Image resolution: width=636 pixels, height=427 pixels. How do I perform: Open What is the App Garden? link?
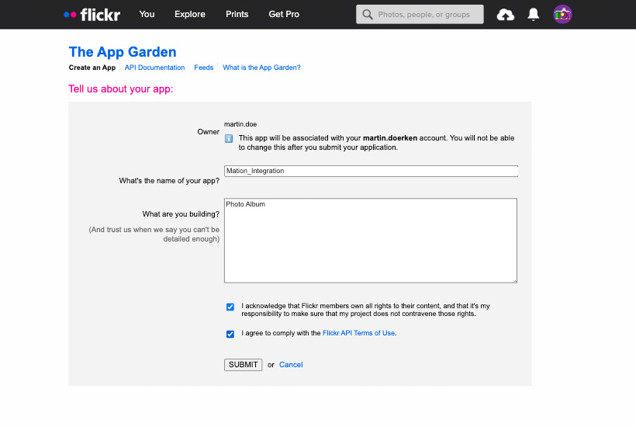[x=261, y=68]
